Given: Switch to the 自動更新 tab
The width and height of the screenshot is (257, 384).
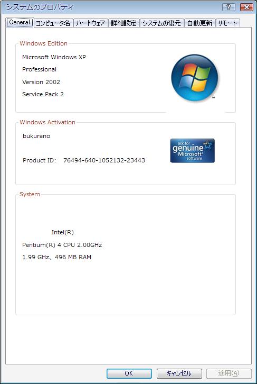Looking at the screenshot, I should pyautogui.click(x=199, y=23).
